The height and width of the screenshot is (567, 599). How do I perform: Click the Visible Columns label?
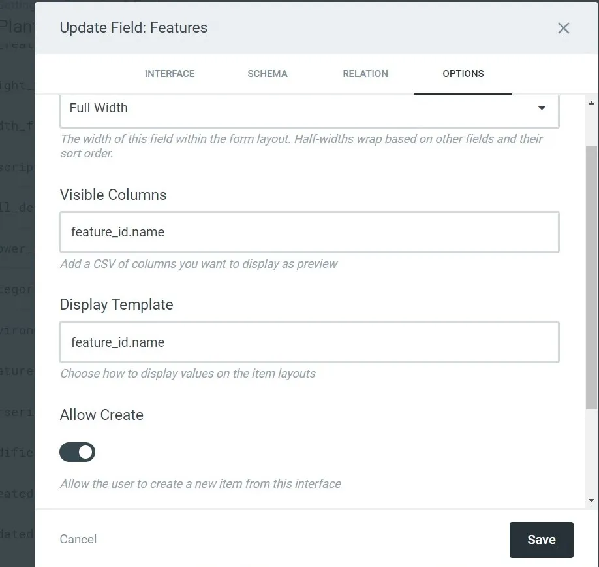click(x=114, y=195)
